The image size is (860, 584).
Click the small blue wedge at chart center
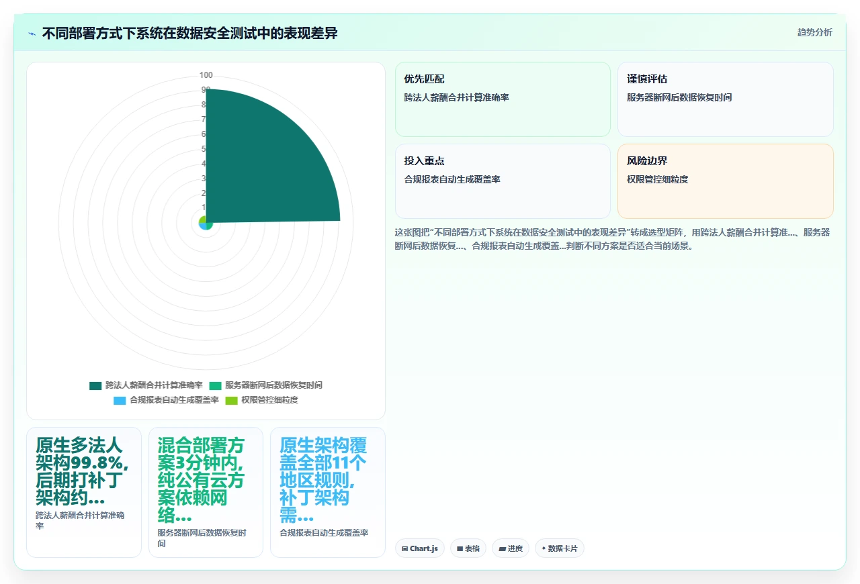click(203, 226)
